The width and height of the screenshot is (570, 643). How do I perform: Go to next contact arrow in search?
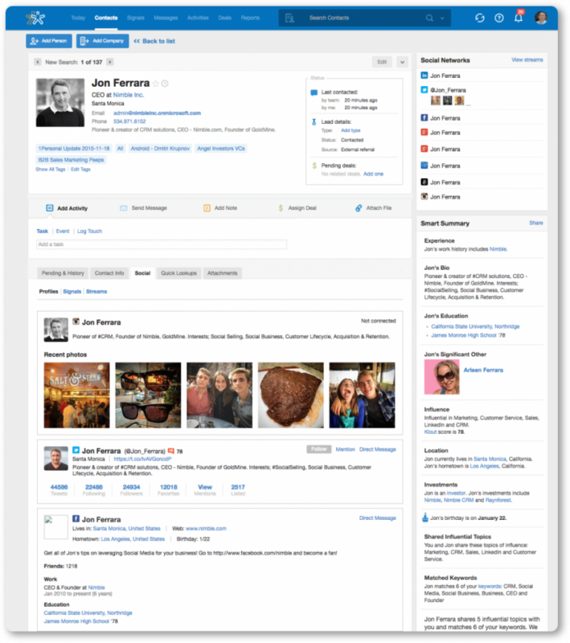pyautogui.click(x=110, y=62)
